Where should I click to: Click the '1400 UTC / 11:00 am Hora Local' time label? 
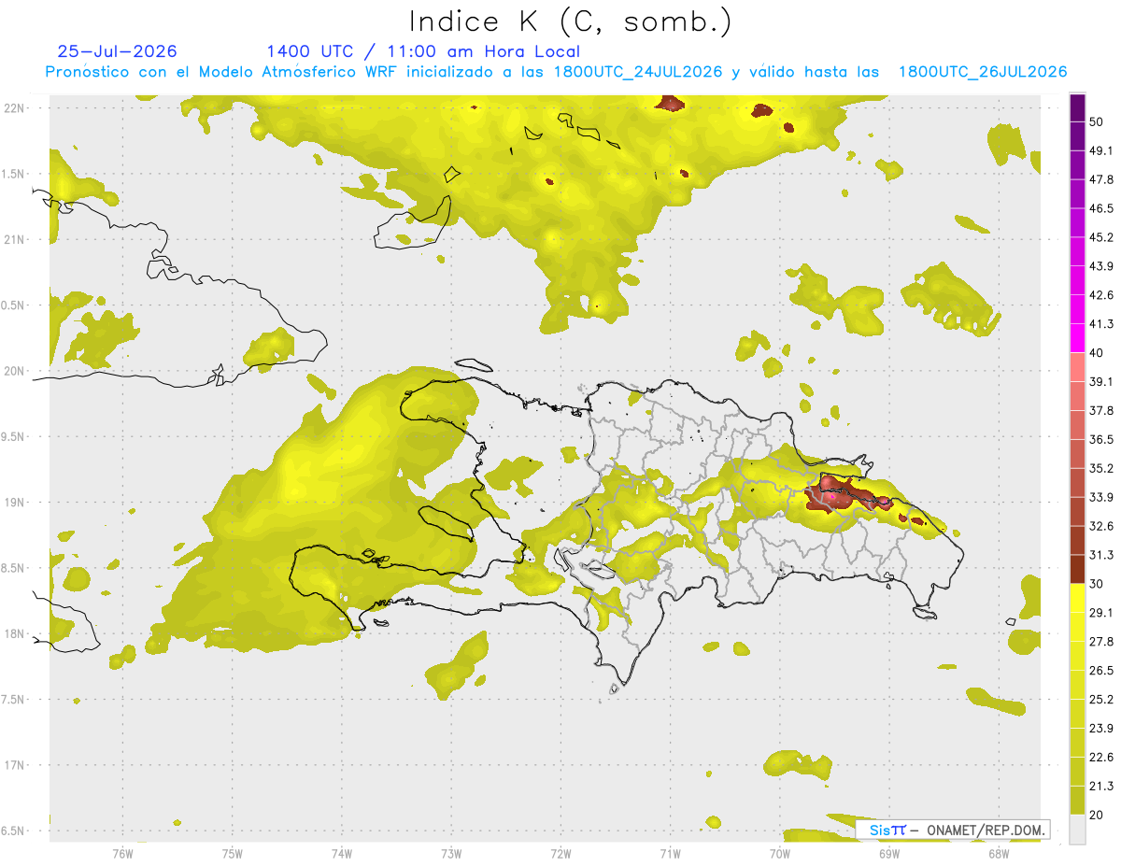(x=423, y=52)
